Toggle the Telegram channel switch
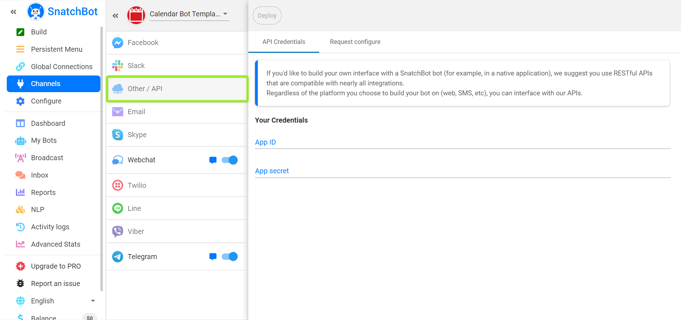 [229, 257]
